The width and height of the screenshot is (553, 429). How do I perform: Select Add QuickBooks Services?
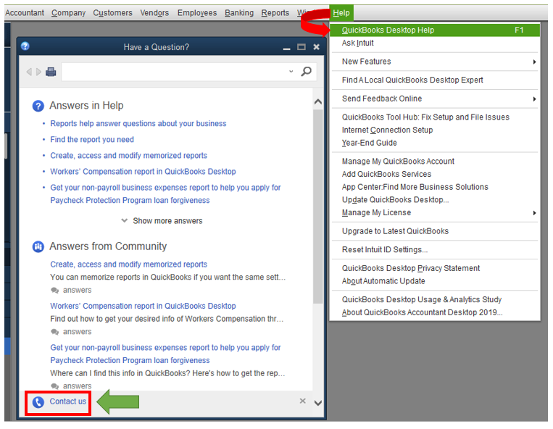435,174
